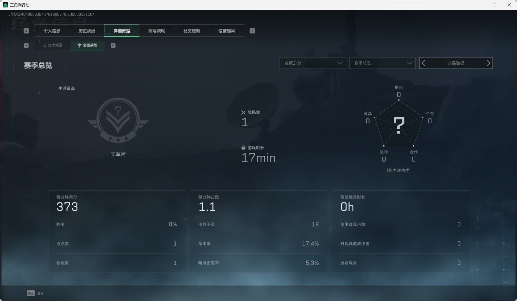This screenshot has width=517, height=301.
Task: Click the 救援数 row
Action: tap(117, 263)
